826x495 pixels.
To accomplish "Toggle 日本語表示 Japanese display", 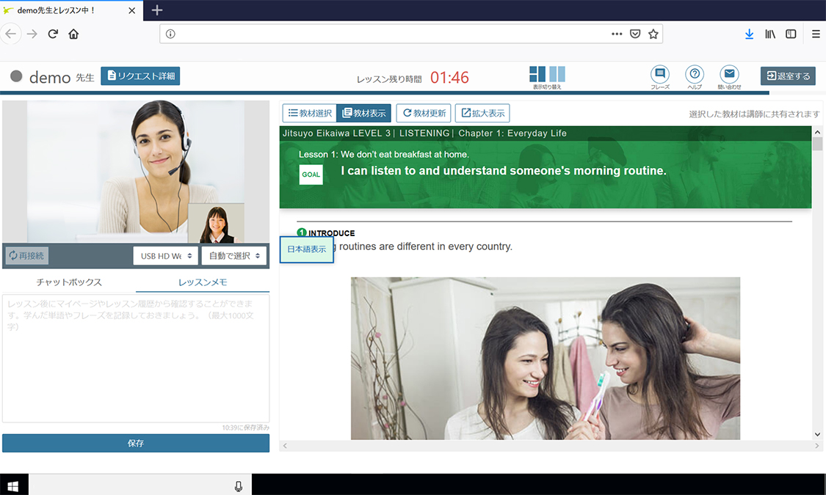I will pyautogui.click(x=306, y=249).
